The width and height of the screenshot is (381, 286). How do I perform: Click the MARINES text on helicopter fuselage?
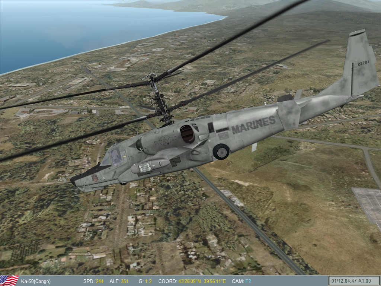(254, 124)
